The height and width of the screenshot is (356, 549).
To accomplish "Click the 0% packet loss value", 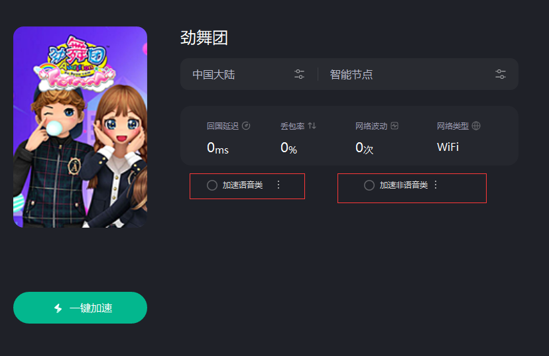I will pyautogui.click(x=289, y=148).
